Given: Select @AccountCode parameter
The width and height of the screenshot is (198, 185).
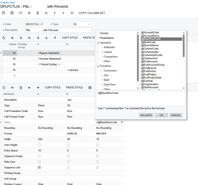Looking at the screenshot, I should click(150, 32).
